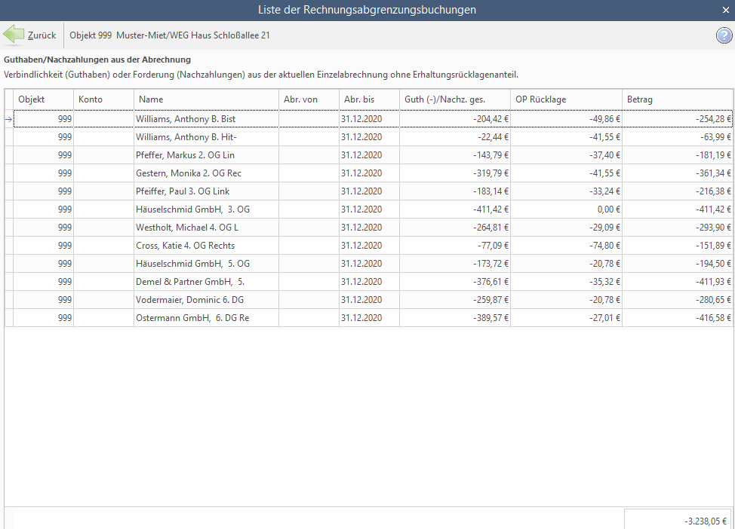Viewport: 735px width, 529px height.
Task: Sort by Abr. bis column header
Action: coord(369,99)
